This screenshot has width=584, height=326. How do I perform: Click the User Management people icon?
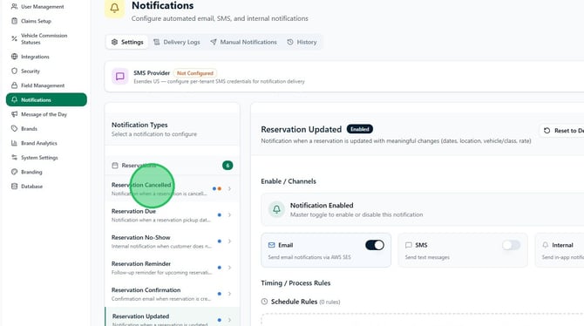[14, 6]
